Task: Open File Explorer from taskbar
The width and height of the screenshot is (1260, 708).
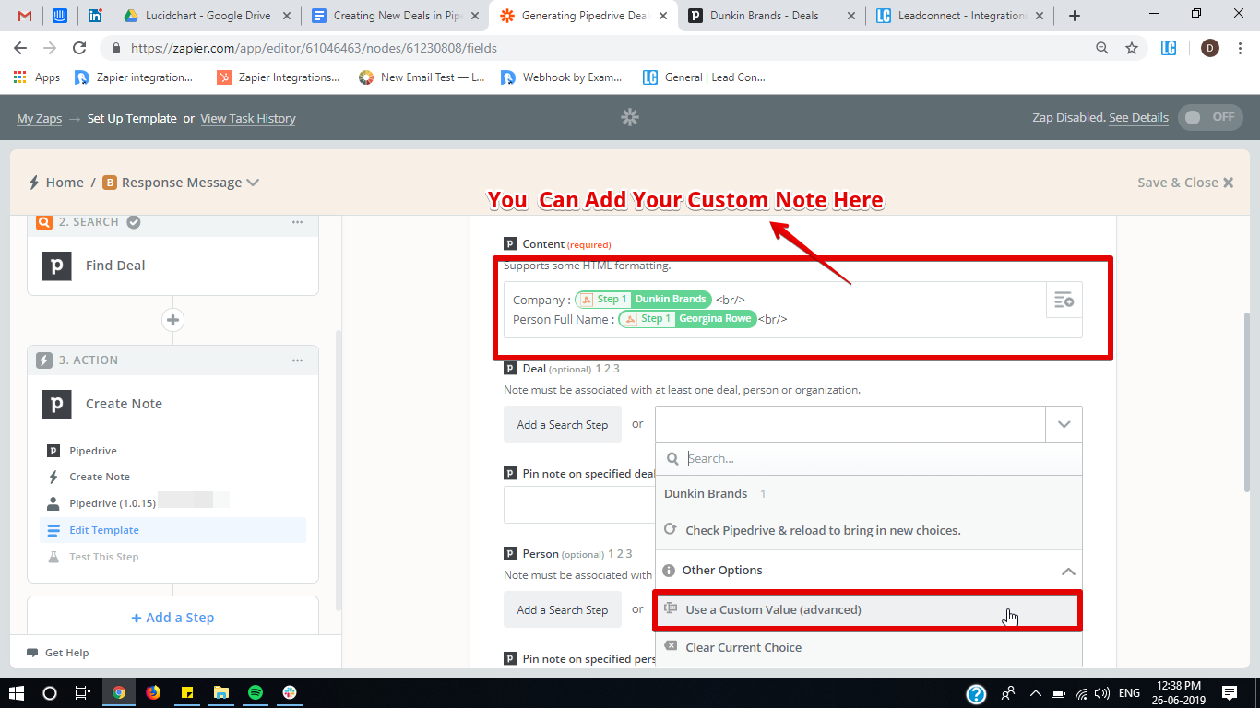Action: click(221, 693)
